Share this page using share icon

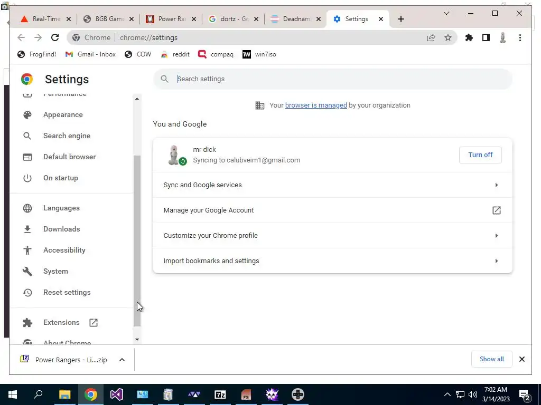pos(431,37)
